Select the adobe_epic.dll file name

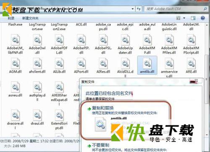click(125, 27)
